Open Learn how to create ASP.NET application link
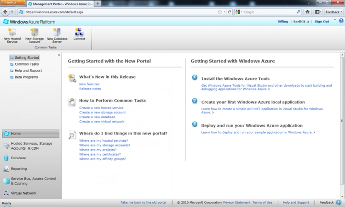The height and width of the screenshot is (207, 345). click(x=262, y=111)
